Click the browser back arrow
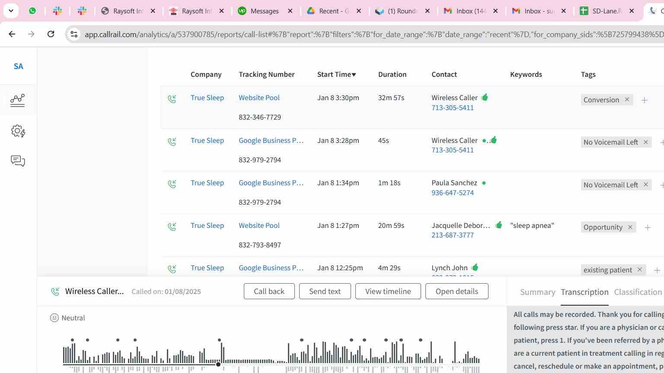The width and height of the screenshot is (664, 373). click(12, 34)
